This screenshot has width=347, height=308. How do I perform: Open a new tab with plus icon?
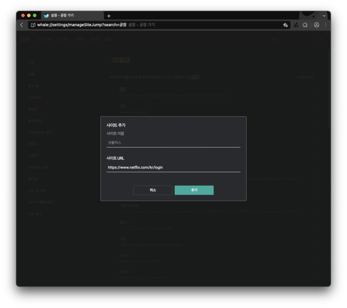coord(109,16)
